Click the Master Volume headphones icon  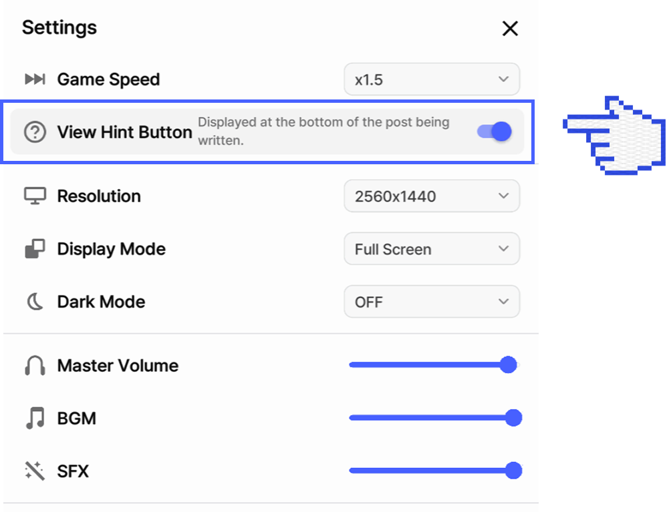pyautogui.click(x=35, y=365)
